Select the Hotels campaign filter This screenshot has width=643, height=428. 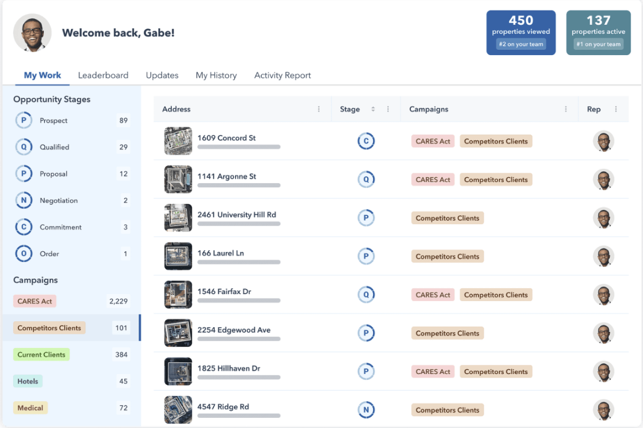point(28,381)
